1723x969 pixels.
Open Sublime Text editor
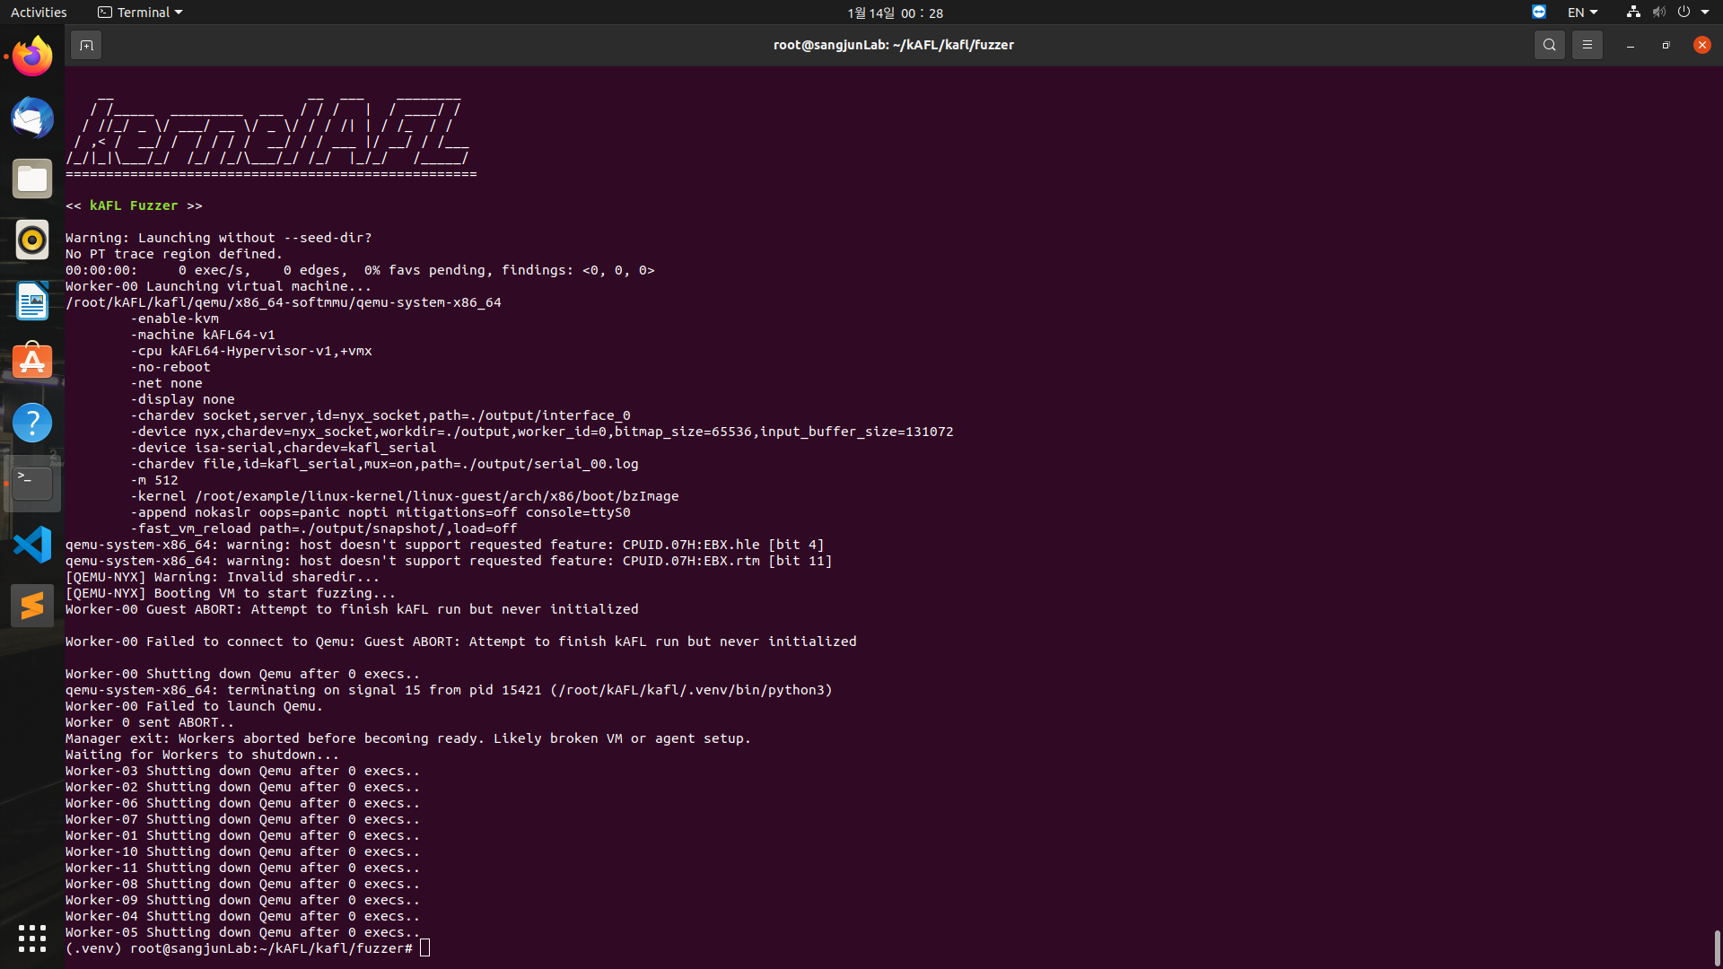point(31,605)
